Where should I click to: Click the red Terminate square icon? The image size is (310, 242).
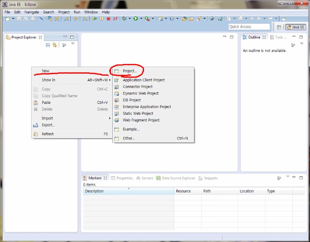[x=108, y=19]
